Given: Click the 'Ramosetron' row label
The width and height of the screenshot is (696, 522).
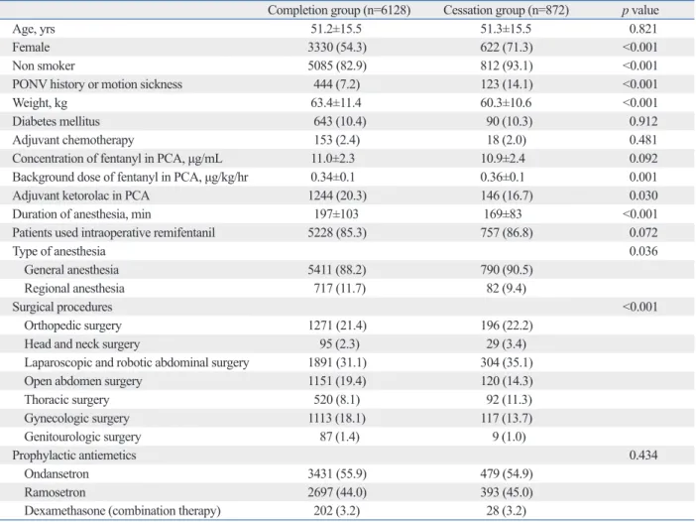Looking at the screenshot, I should click(55, 492).
